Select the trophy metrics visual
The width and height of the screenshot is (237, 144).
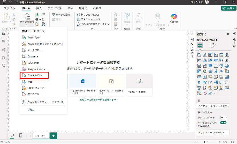[x=199, y=88]
